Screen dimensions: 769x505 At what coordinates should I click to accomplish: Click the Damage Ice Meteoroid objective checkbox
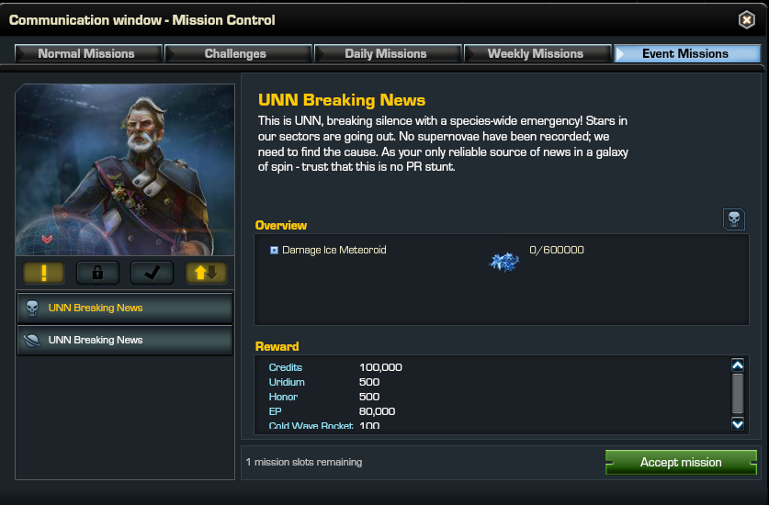274,251
